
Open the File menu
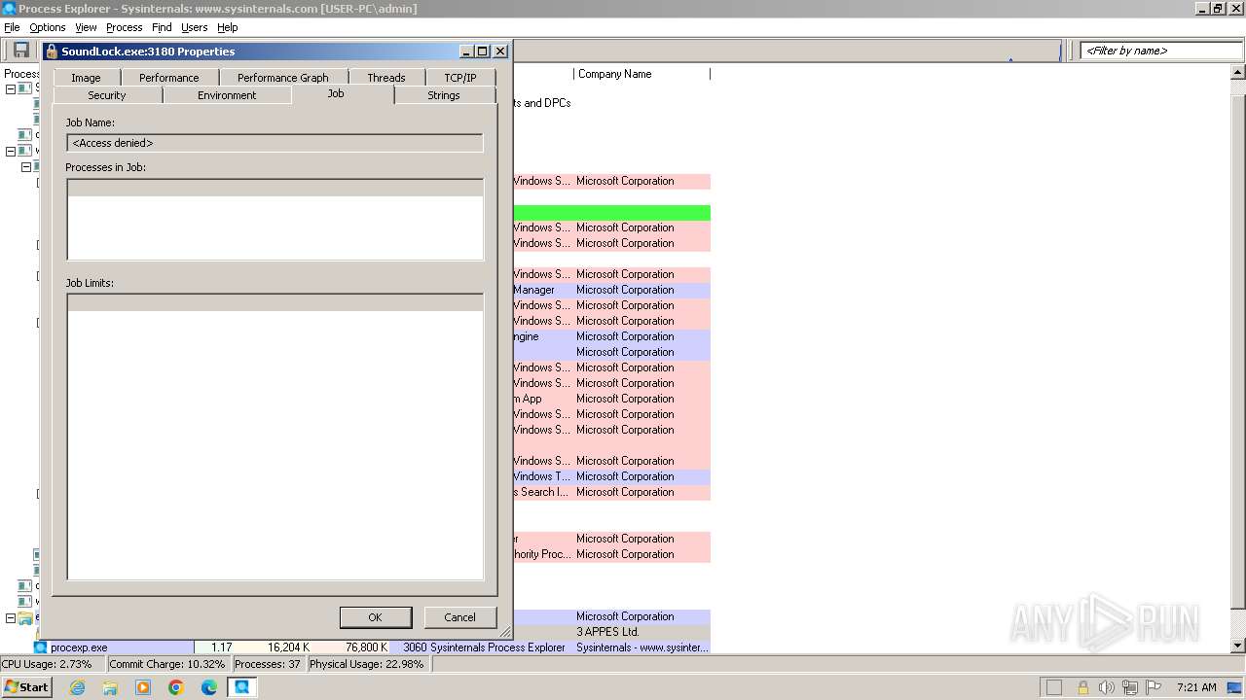click(12, 27)
